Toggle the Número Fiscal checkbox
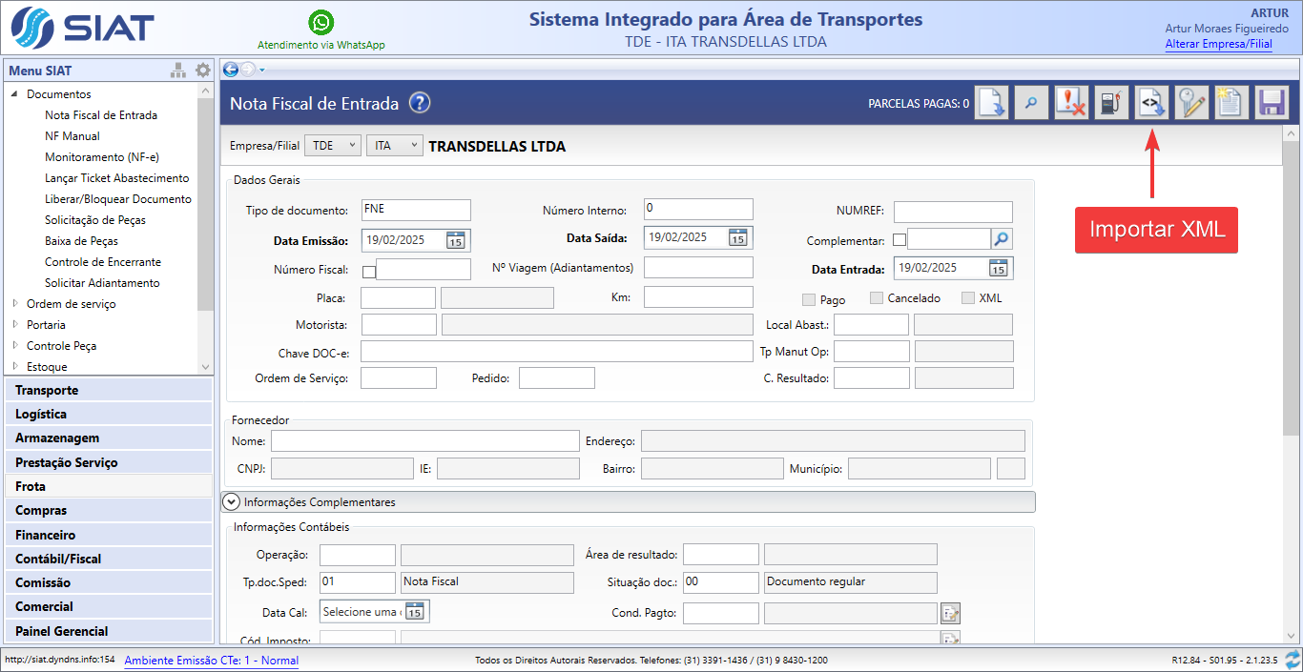1303x672 pixels. pyautogui.click(x=369, y=272)
